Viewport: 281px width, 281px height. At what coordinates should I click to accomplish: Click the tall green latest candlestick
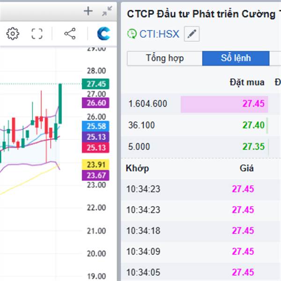(60, 104)
